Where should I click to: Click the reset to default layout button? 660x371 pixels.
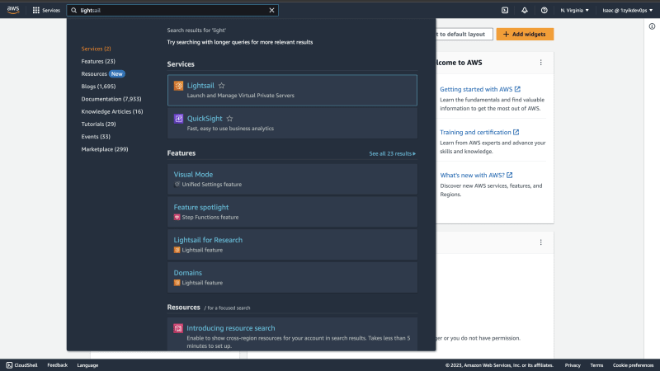click(463, 34)
